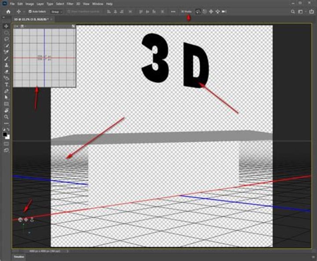Activate the 3D orbit camera icon
This screenshot has height=261, width=317.
pyautogui.click(x=198, y=11)
